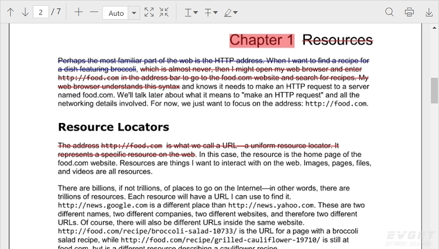Click the vertical scrollbar thumb
This screenshot has height=249, width=439.
(x=434, y=91)
